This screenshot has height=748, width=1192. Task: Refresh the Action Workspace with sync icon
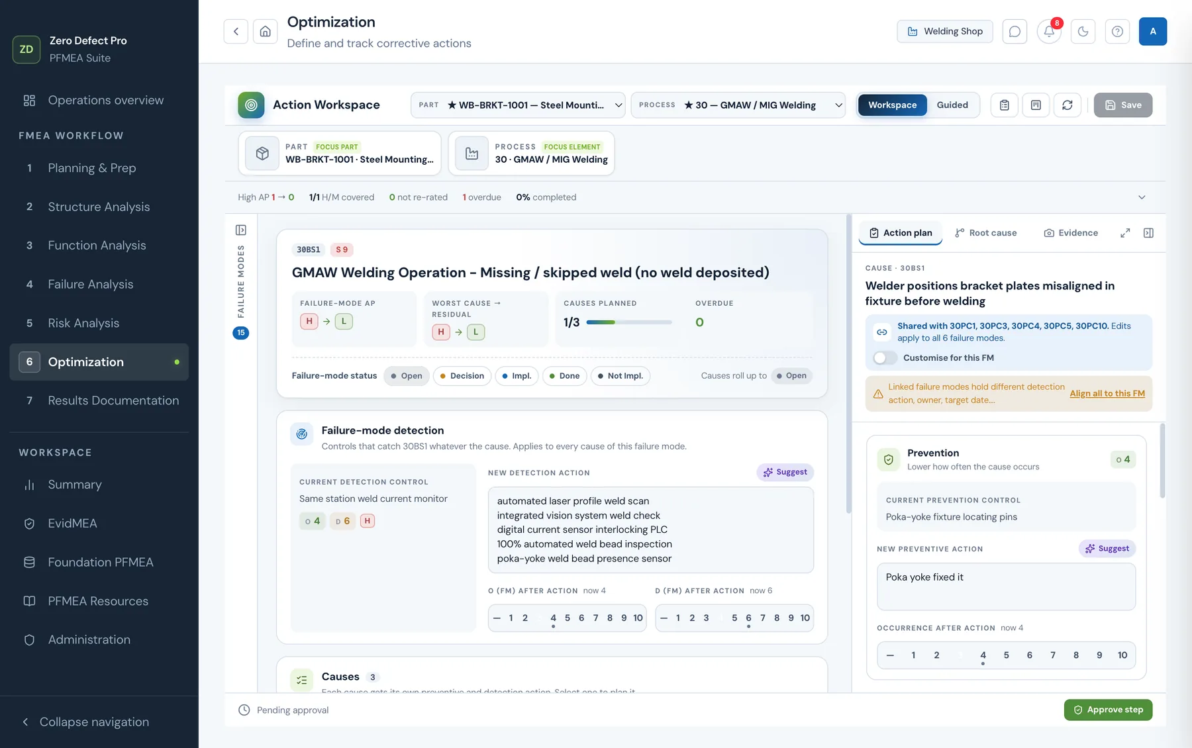pos(1068,105)
